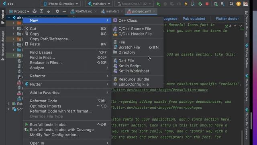Open the Flutter Outline side panel
Screen dimensions: 257x145
click(x=247, y=56)
